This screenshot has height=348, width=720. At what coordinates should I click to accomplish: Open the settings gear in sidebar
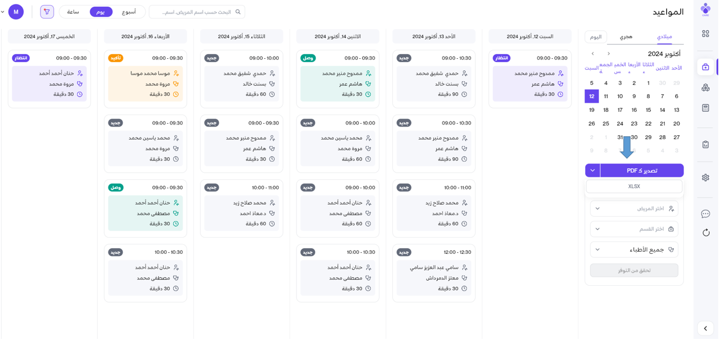[706, 177]
